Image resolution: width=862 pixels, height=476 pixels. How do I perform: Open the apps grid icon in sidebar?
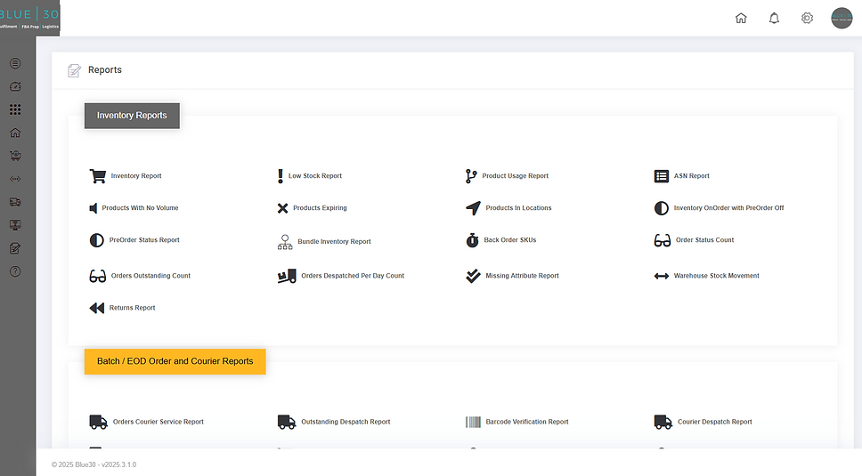pyautogui.click(x=15, y=109)
